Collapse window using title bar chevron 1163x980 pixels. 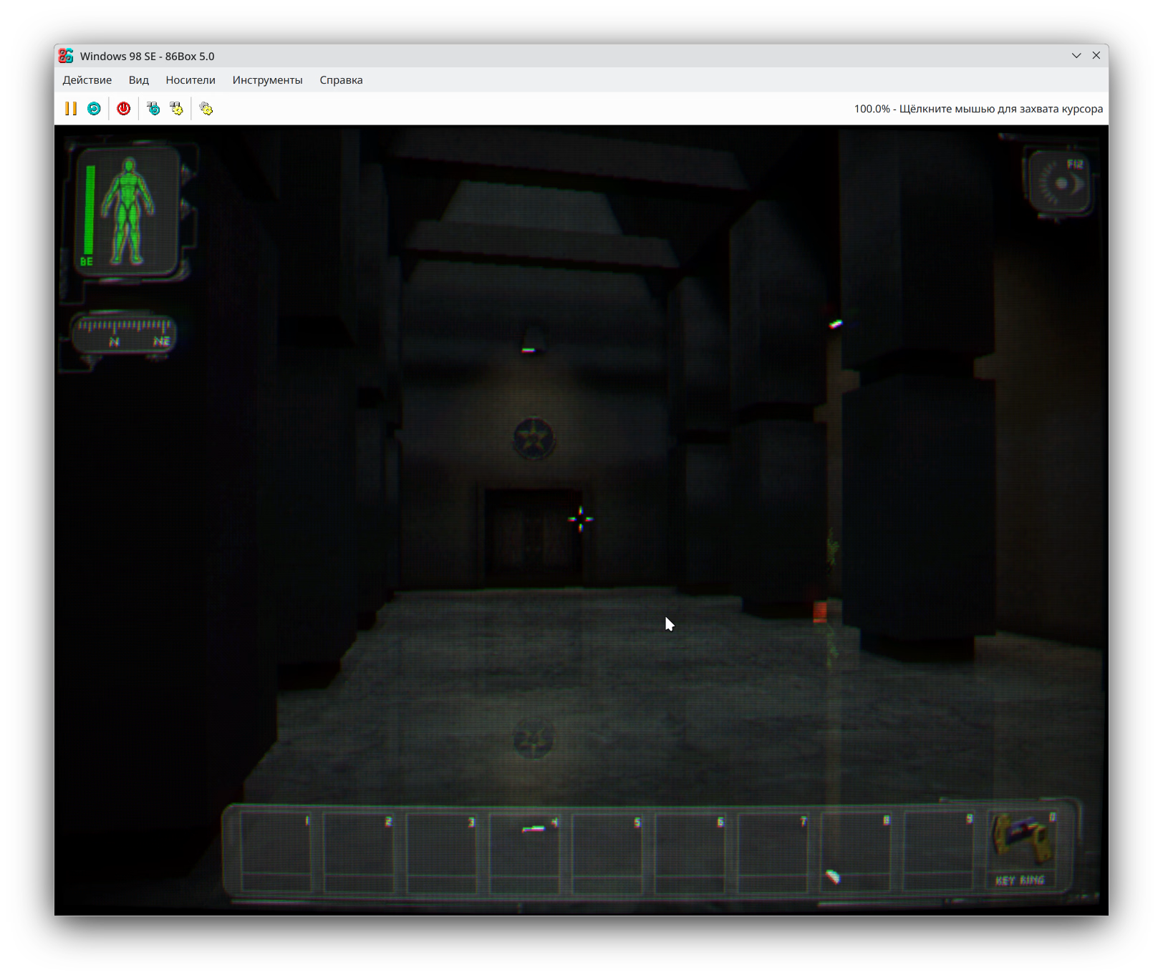click(x=1076, y=56)
